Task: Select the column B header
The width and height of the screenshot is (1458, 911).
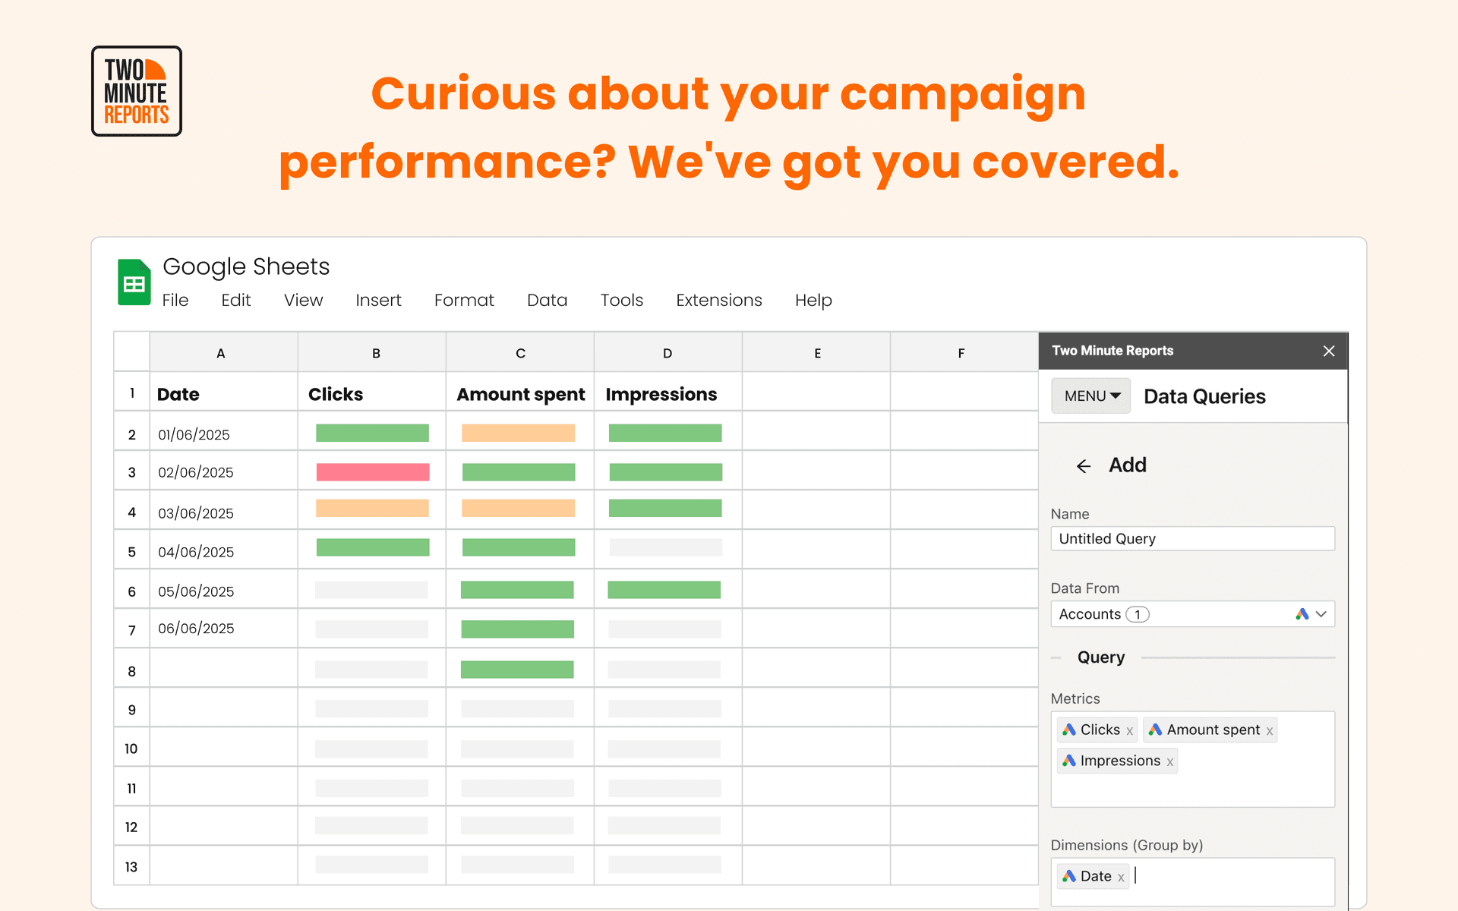Action: [375, 352]
